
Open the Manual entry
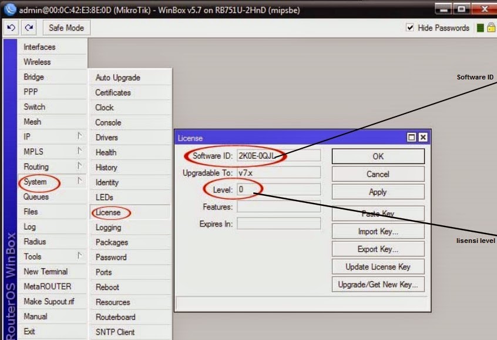point(52,316)
